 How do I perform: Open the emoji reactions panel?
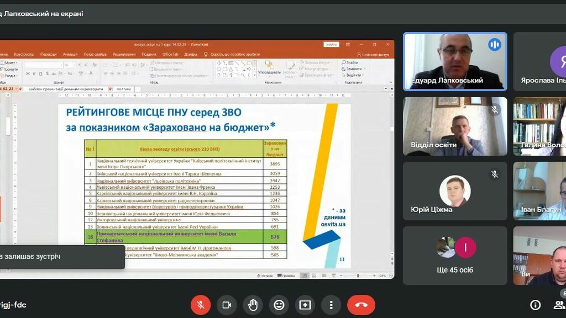coord(279,305)
